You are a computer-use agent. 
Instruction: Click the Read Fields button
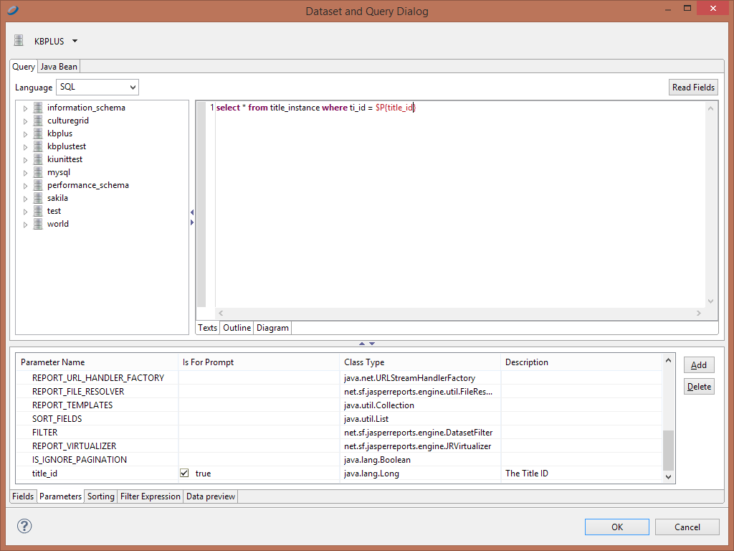click(x=693, y=87)
